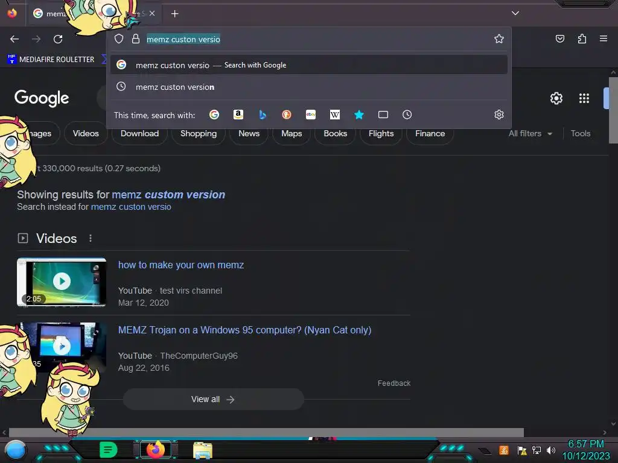Search this time with Bing
Image resolution: width=618 pixels, height=463 pixels.
[263, 115]
